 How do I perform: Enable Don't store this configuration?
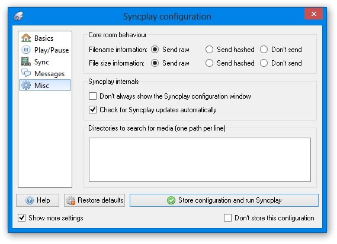(227, 218)
